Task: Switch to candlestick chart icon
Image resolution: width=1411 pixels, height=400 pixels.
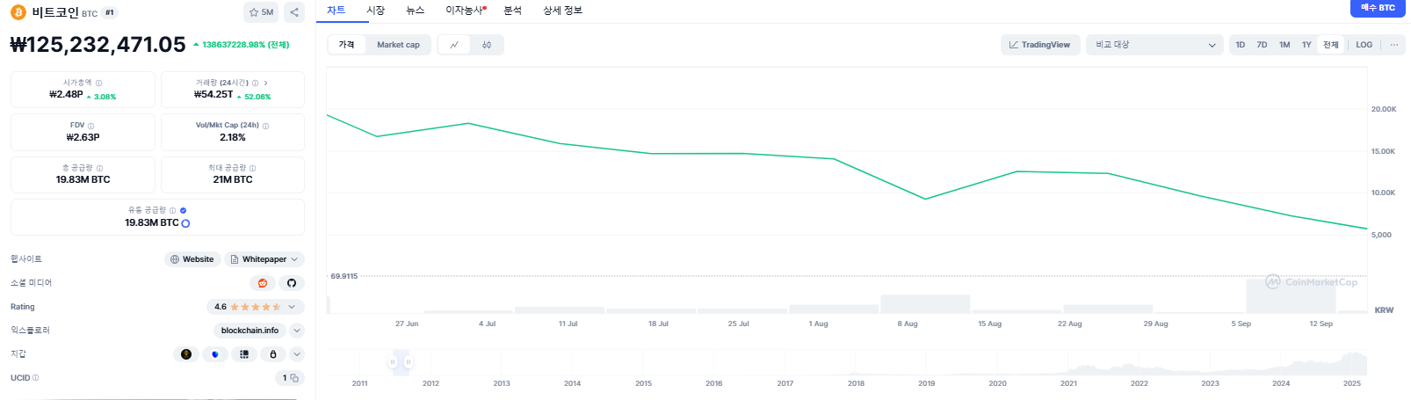Action: [487, 45]
